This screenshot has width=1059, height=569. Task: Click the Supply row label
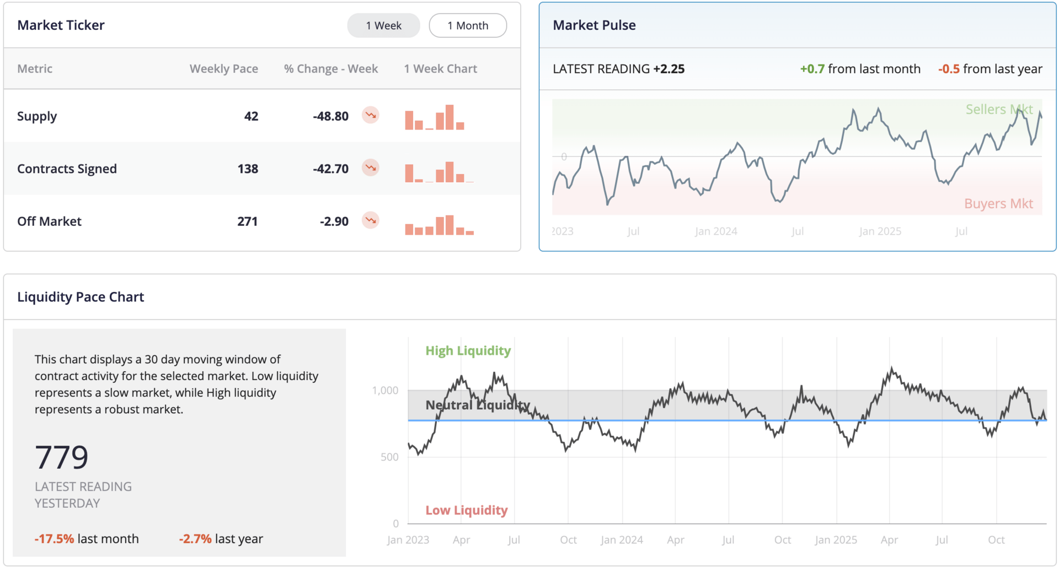[x=37, y=116]
